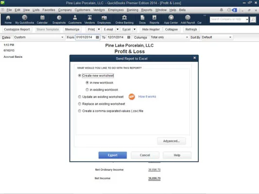
Task: Click the reminders bell icon
Action: pos(221,10)
